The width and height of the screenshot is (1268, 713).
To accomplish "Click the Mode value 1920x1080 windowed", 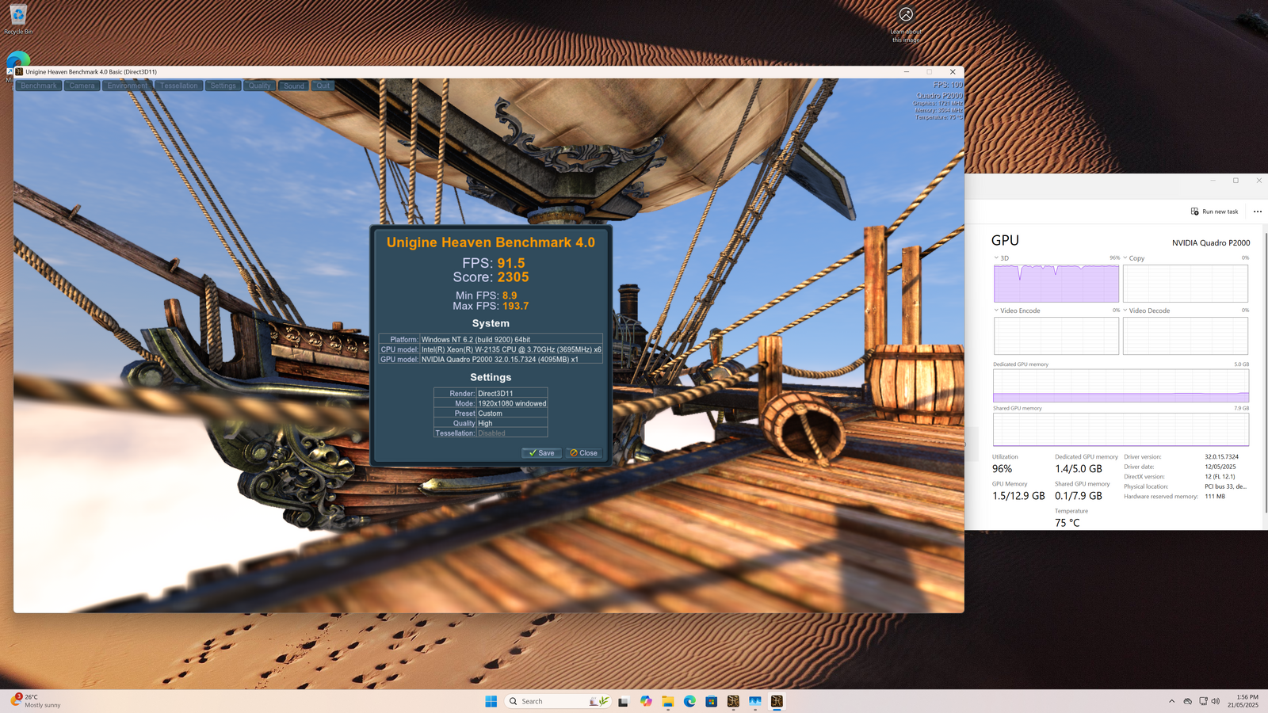I will pos(512,403).
